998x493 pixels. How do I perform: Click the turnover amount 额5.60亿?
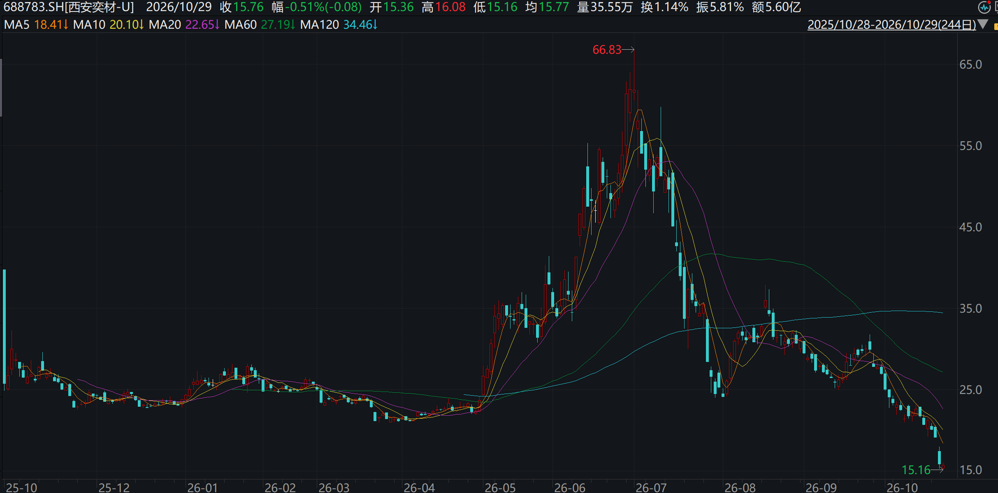[776, 7]
